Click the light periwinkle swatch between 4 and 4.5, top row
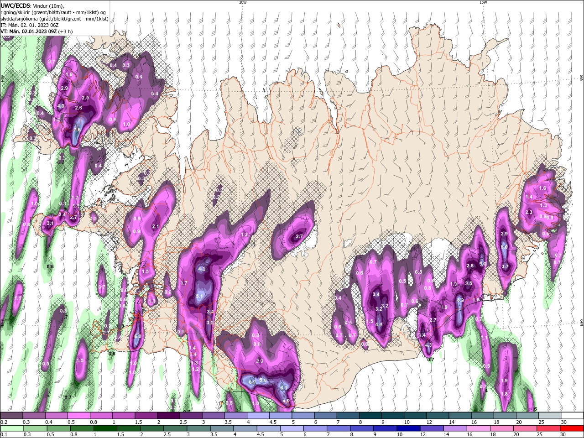Viewport: 584px width, 438px height. tap(258, 416)
